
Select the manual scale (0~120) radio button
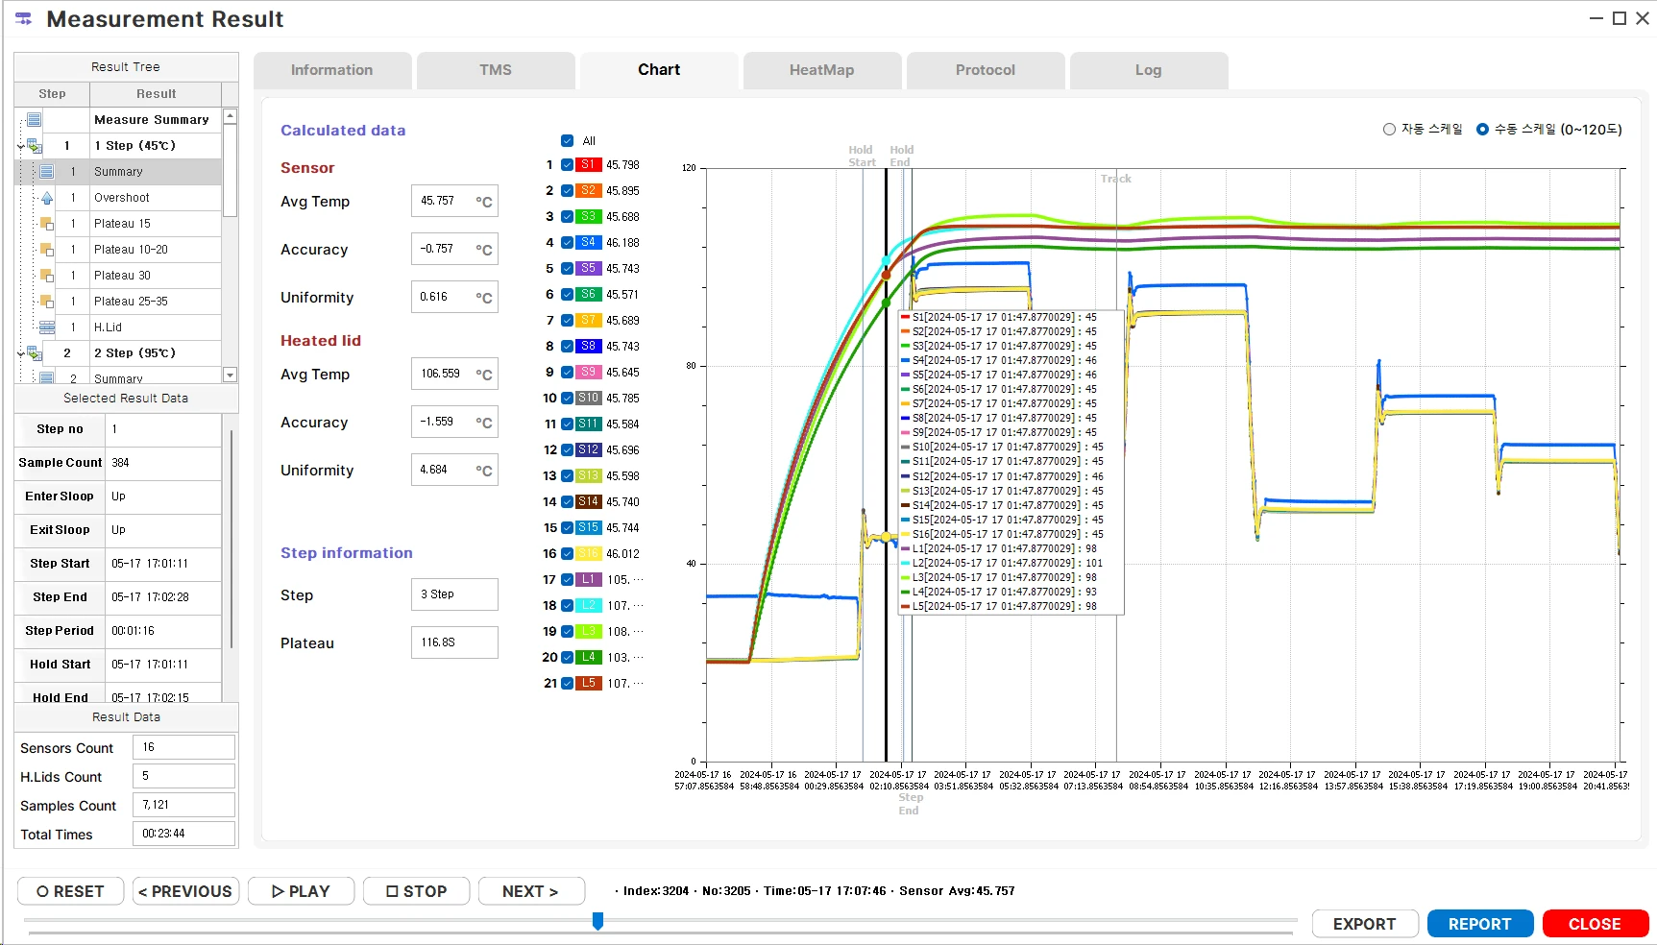[1482, 130]
